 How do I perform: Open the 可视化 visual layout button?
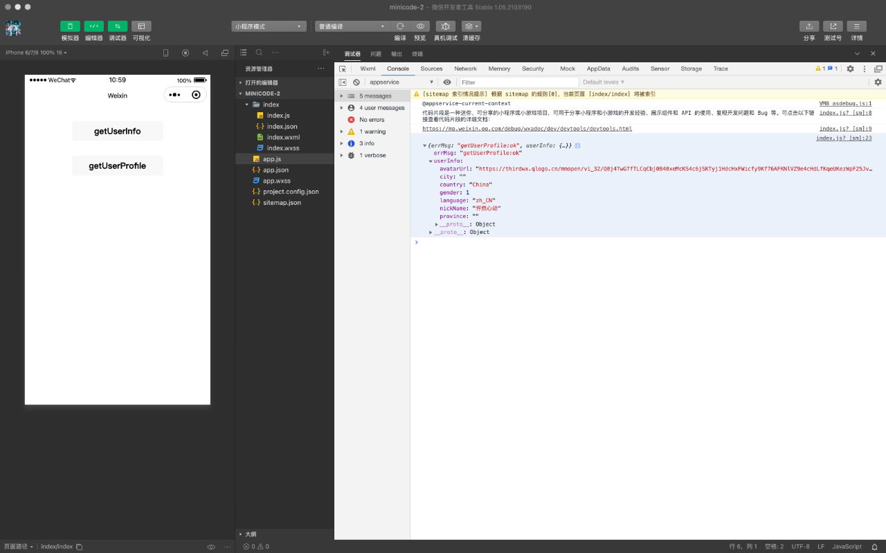(x=141, y=26)
